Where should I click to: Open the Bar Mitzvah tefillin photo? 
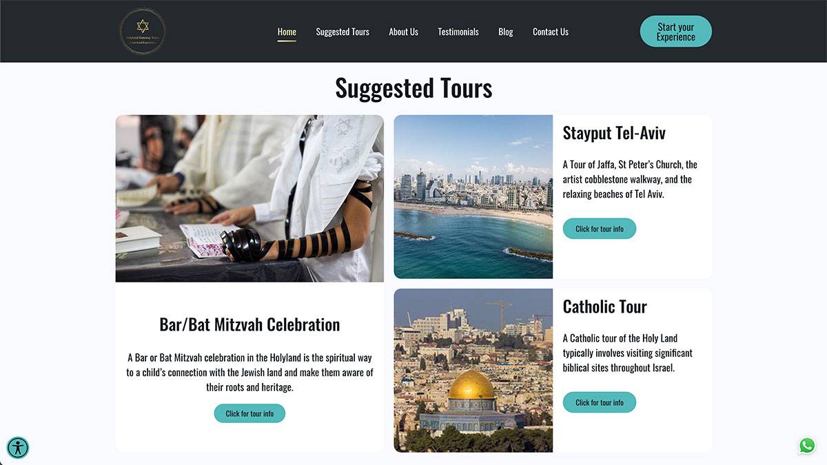[249, 198]
